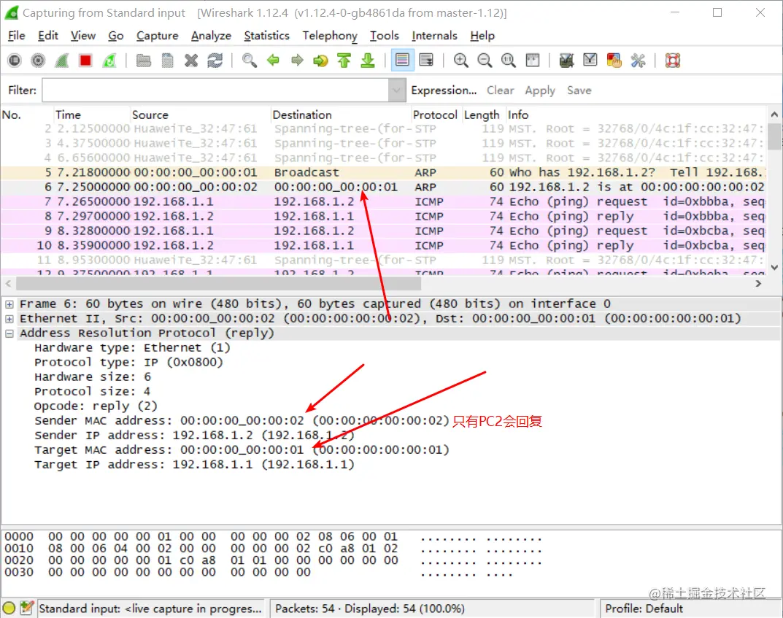The height and width of the screenshot is (618, 783).
Task: Open the capture interfaces list icon
Action: 15,61
